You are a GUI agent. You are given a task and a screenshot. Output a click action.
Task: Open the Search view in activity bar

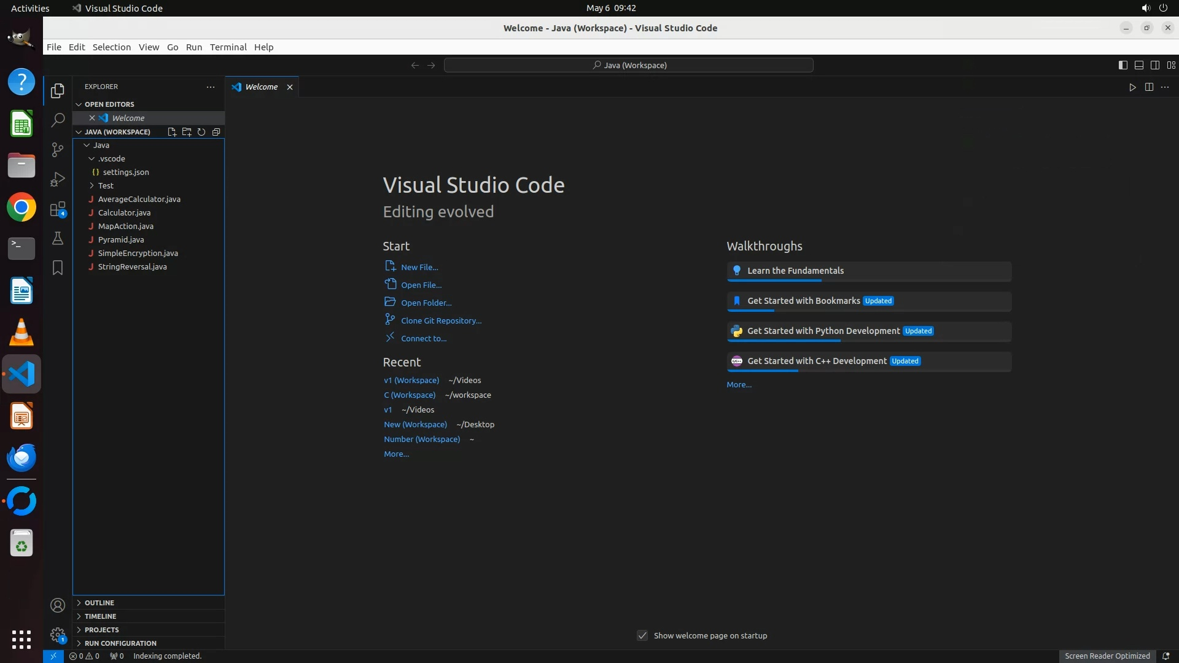click(58, 120)
